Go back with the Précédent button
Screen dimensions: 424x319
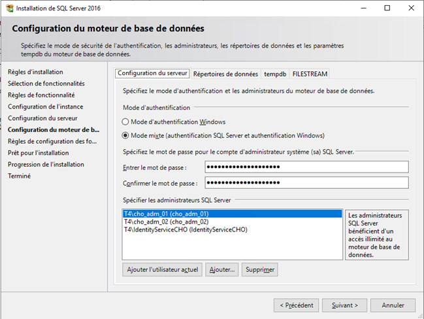tap(297, 305)
